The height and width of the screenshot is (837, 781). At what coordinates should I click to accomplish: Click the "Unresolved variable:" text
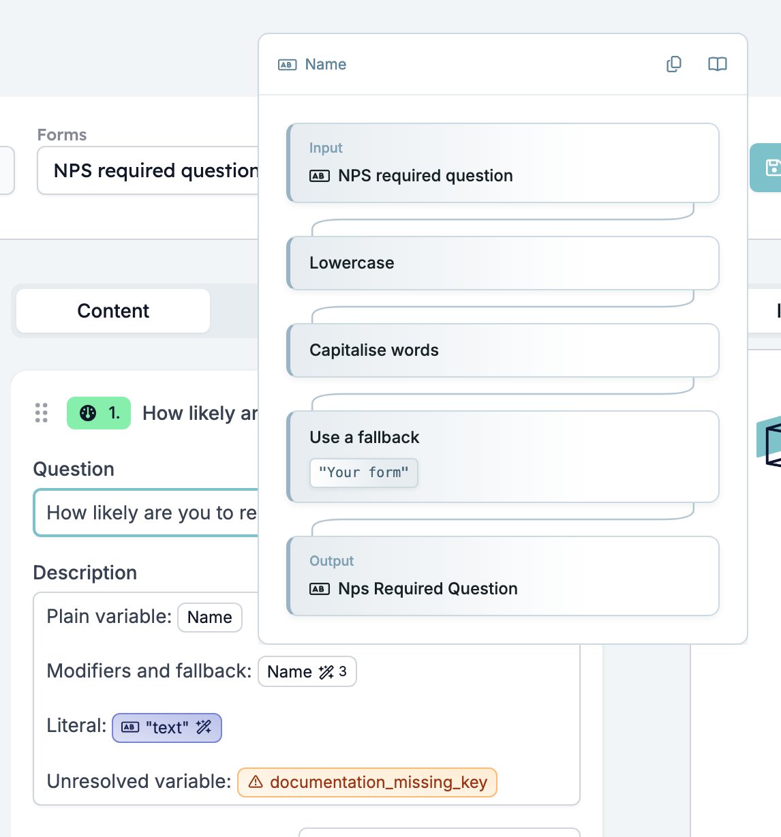[x=139, y=781]
